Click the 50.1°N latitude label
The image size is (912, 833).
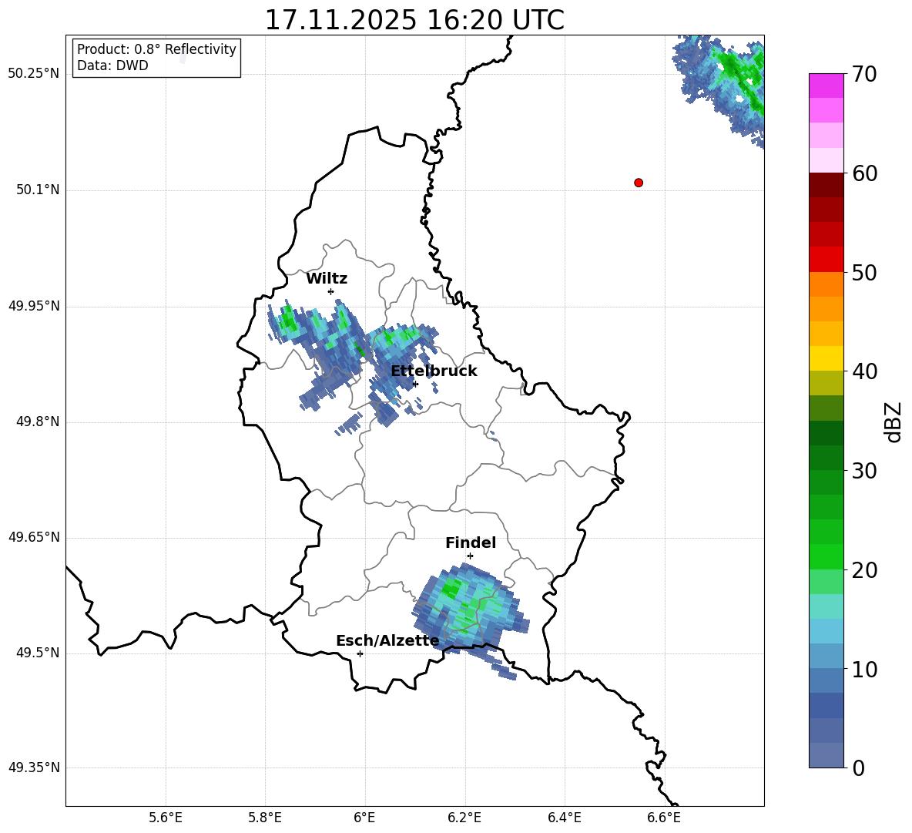click(x=38, y=190)
